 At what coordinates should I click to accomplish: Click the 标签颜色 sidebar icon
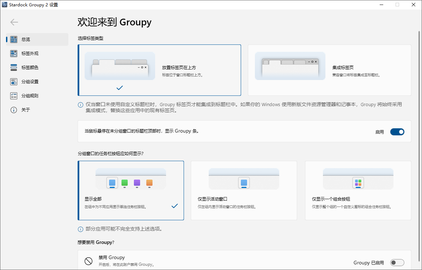[14, 67]
